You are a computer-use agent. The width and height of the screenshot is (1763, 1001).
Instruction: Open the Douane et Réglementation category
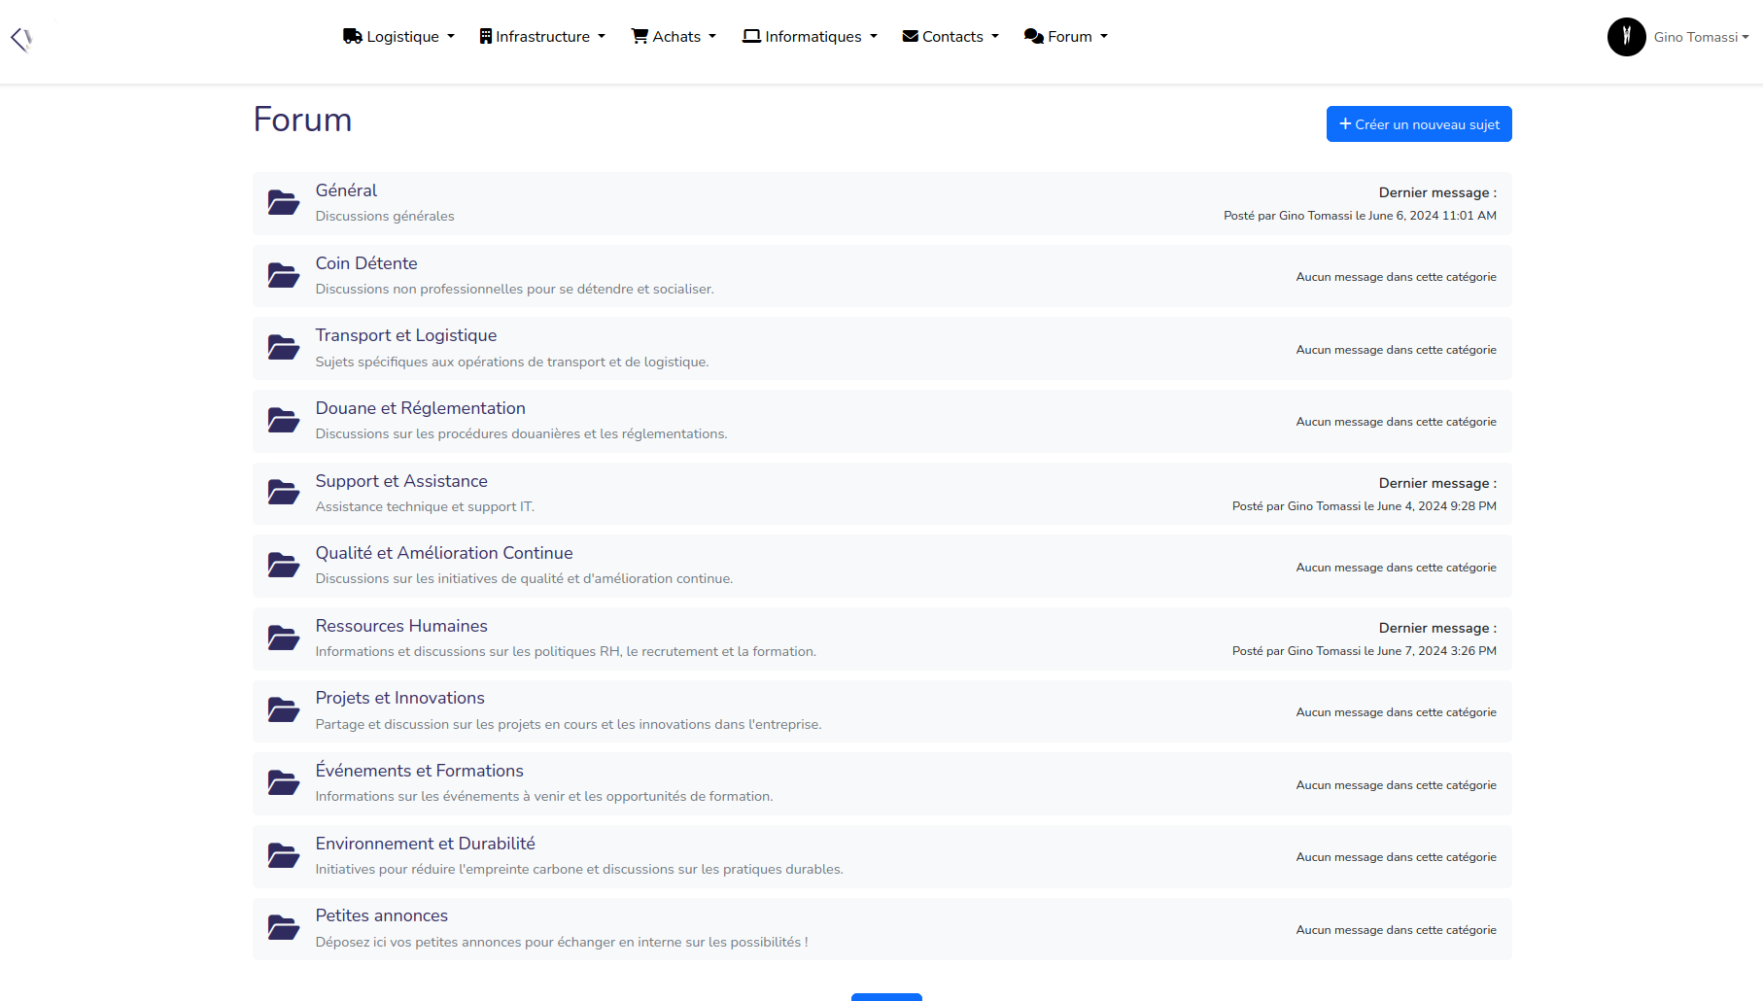[x=420, y=408]
